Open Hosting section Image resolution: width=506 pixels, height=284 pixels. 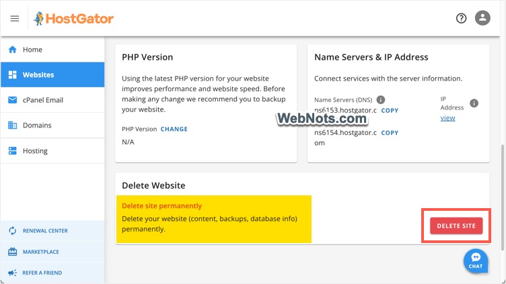(52, 150)
